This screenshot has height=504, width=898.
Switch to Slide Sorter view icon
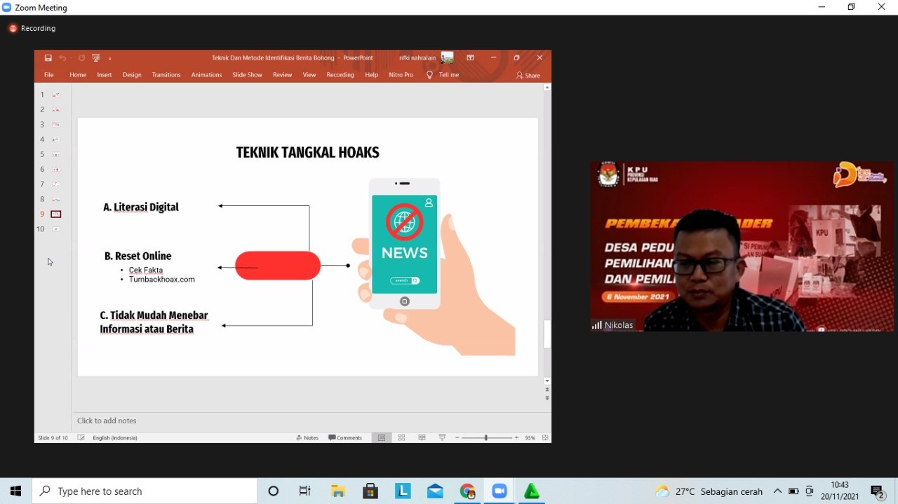pos(402,437)
